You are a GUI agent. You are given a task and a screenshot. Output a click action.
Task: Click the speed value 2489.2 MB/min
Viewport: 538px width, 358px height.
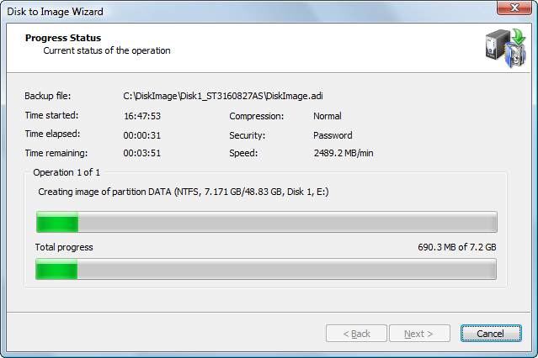tap(347, 154)
